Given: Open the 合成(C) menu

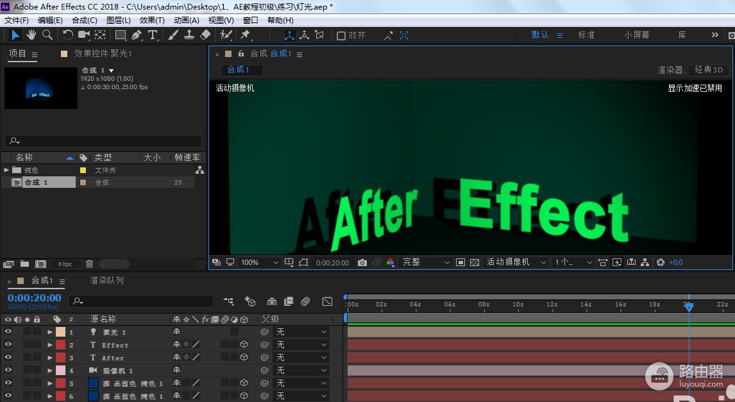Looking at the screenshot, I should click(x=85, y=20).
